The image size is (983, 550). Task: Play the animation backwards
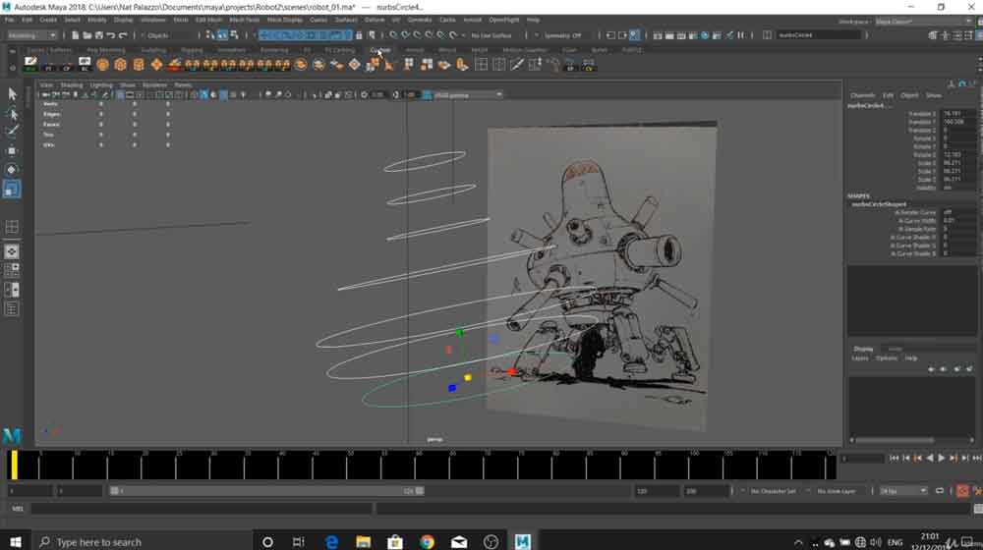click(930, 458)
